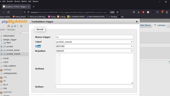
Task: Switch to the Favorites tab in sidebar
Action: [11, 30]
